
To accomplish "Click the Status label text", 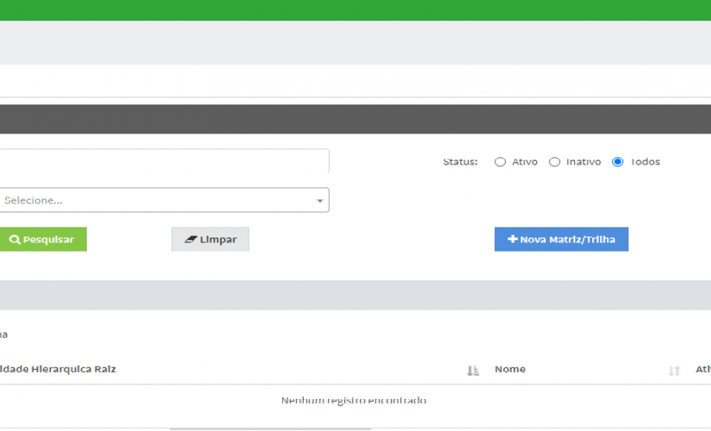I will pos(460,162).
